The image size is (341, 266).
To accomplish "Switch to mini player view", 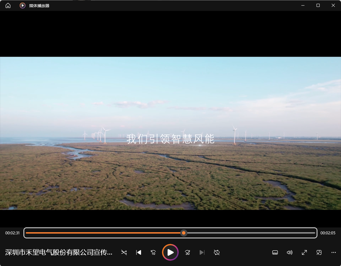I will [x=319, y=252].
